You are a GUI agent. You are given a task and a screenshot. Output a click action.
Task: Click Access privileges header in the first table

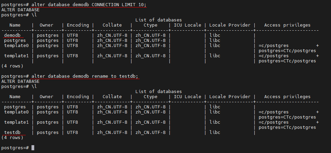287,25
